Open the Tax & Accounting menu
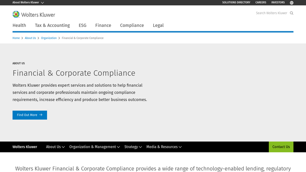The image size is (306, 172). pos(52,26)
